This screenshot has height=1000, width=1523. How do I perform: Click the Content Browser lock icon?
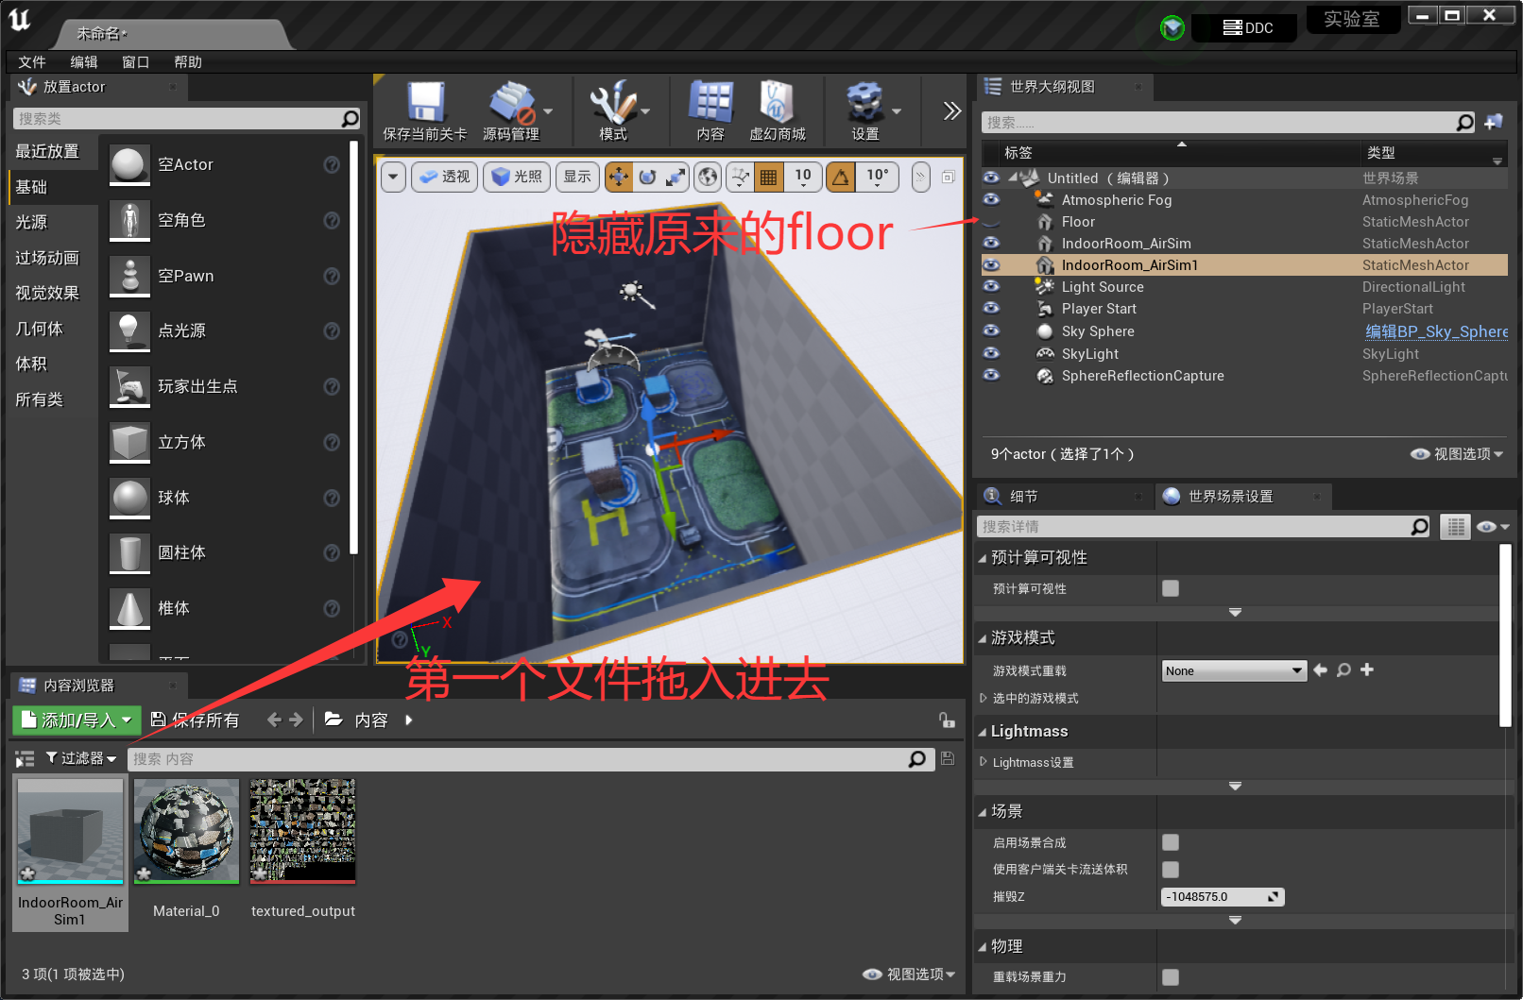[947, 720]
